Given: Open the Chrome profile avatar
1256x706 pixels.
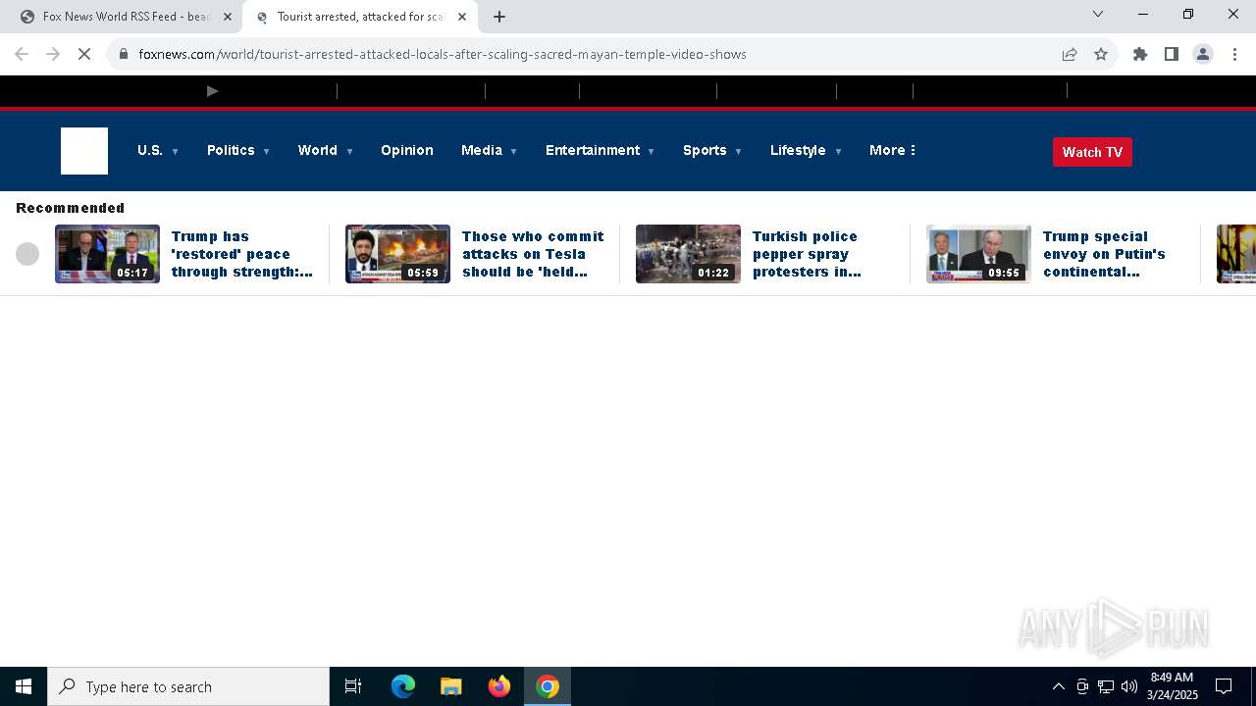Looking at the screenshot, I should 1203,54.
